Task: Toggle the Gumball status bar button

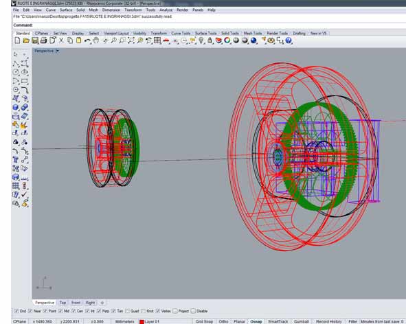Action: (302, 321)
